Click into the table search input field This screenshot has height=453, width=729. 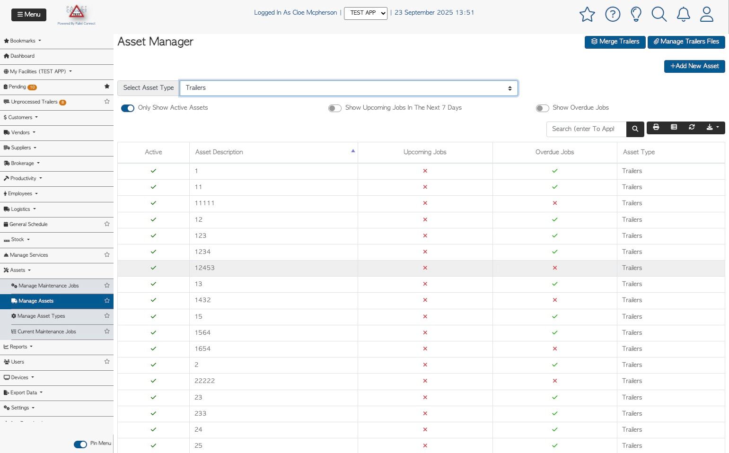[586, 129]
